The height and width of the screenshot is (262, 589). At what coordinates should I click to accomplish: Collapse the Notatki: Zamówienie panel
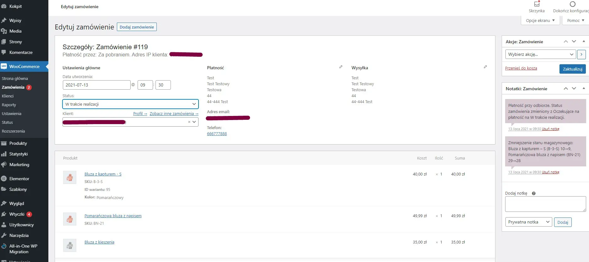[584, 88]
